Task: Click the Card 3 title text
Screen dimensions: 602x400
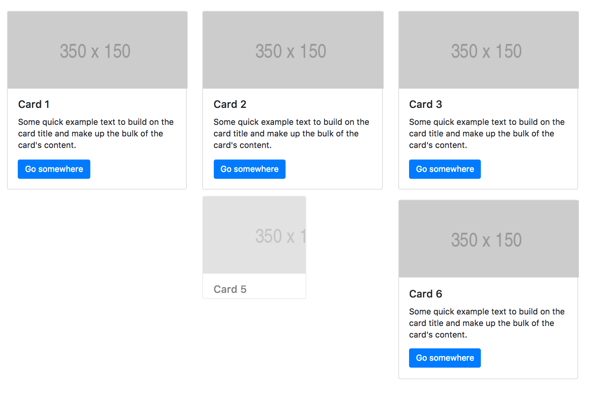Action: click(x=426, y=104)
